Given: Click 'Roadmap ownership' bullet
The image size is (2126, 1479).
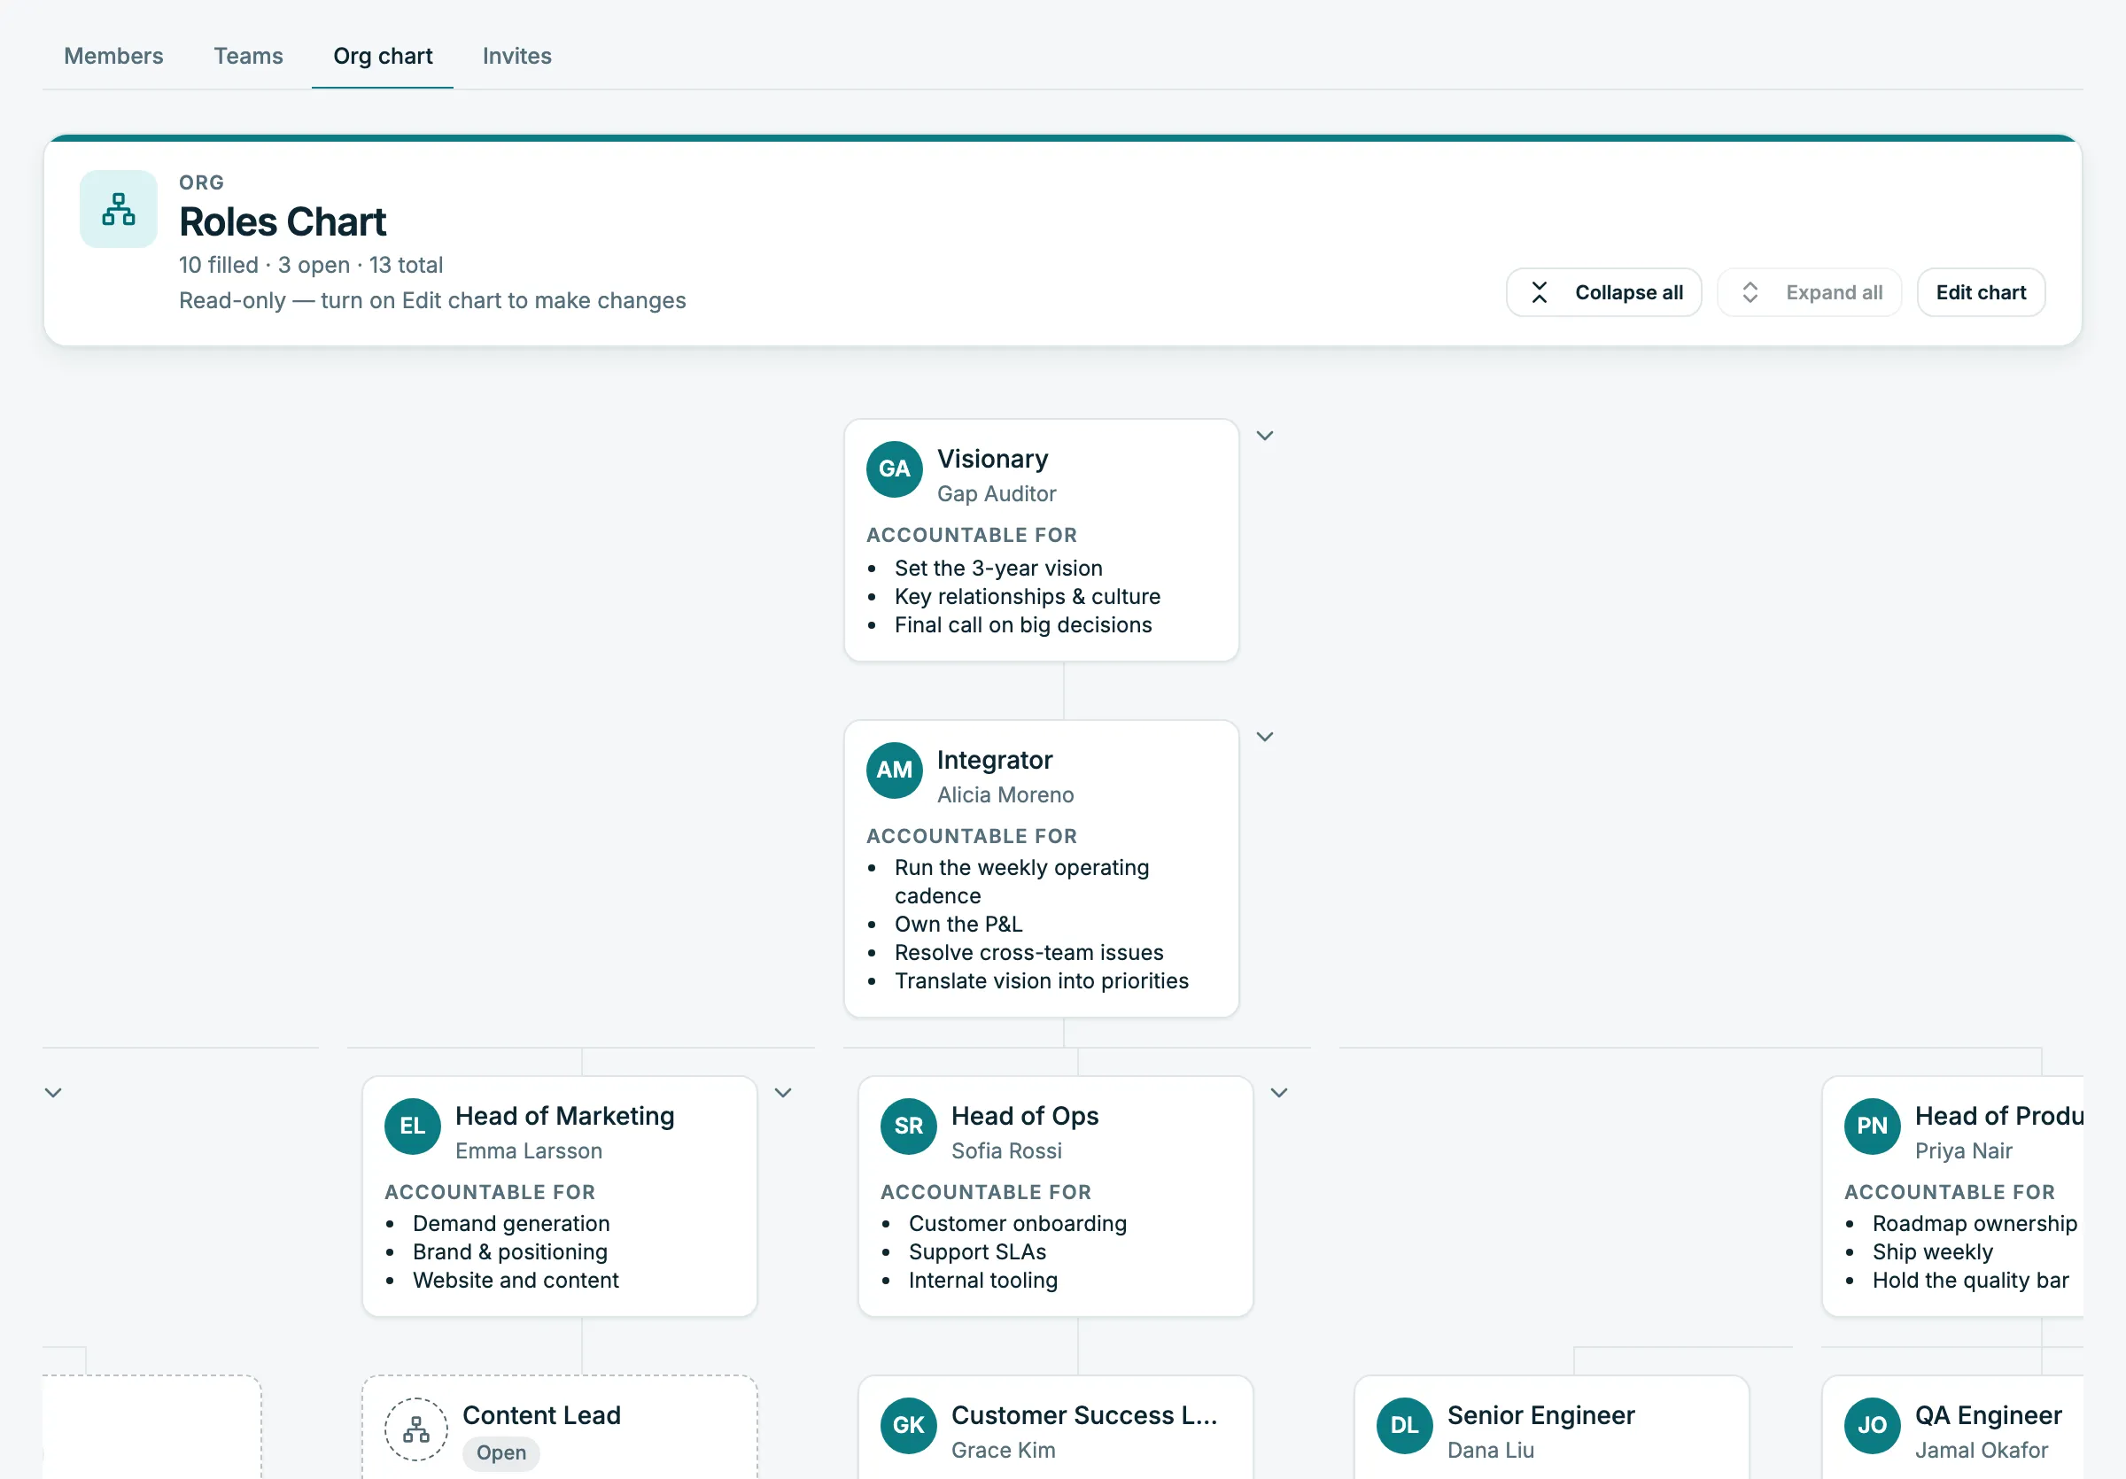Looking at the screenshot, I should tap(1975, 1225).
